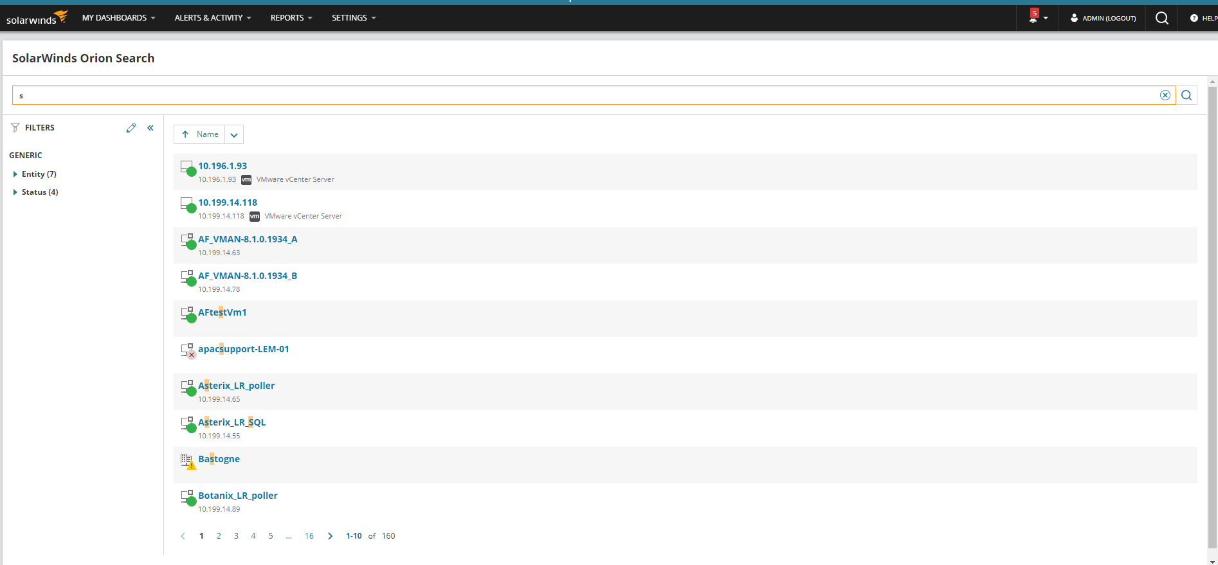Open notifications dropdown caret
Viewport: 1218px width, 565px height.
coord(1046,18)
